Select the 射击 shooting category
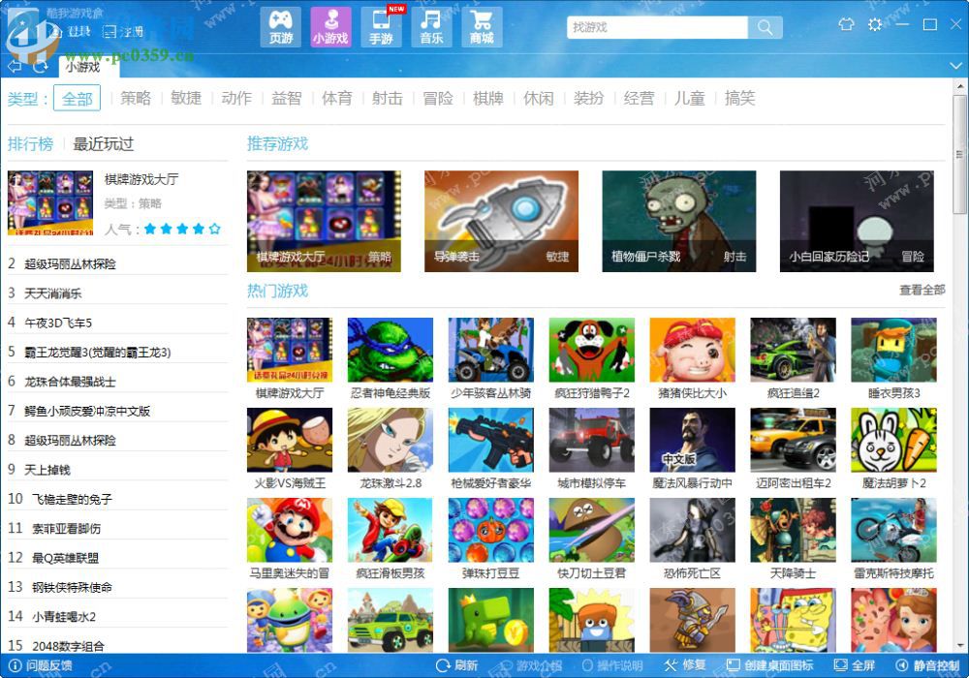Image resolution: width=969 pixels, height=678 pixels. (x=388, y=98)
